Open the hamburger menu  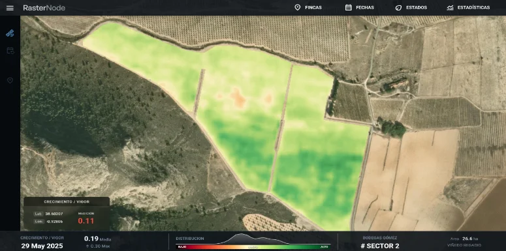[x=10, y=8]
